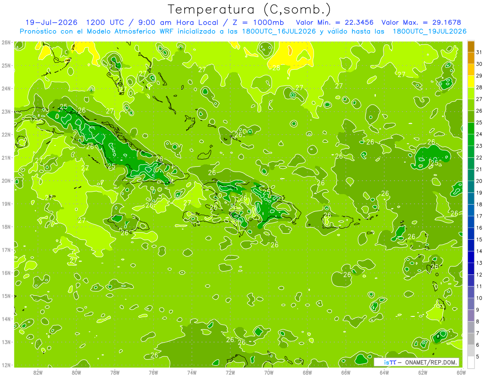Viewport: 490px width, 378px height.
Task: Click longitude label '78W'
Action: click(x=115, y=372)
